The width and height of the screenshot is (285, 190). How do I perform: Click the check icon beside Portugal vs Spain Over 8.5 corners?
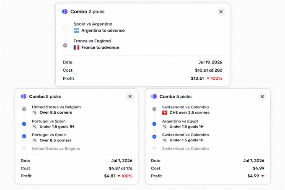[x=24, y=136]
